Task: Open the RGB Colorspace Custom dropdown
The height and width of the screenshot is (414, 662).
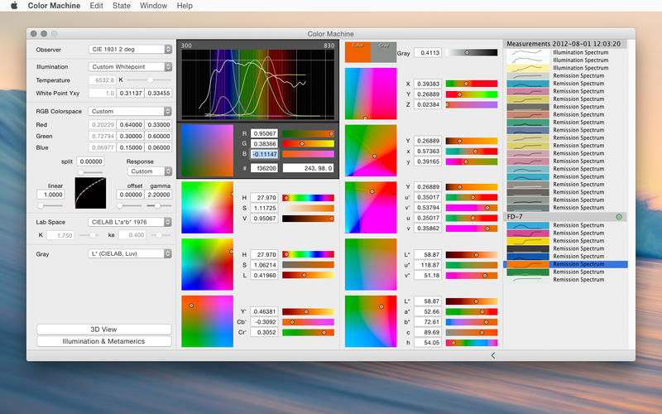Action: click(x=130, y=111)
